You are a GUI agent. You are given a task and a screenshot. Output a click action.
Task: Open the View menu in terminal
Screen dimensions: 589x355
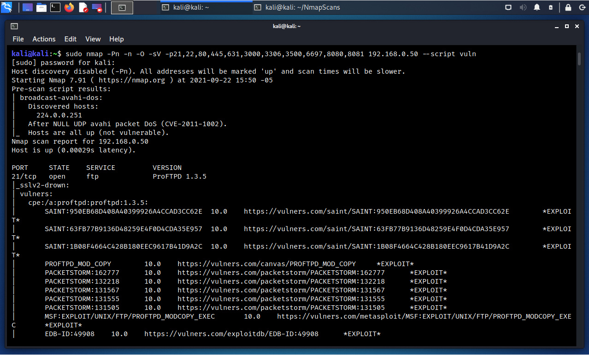[93, 39]
